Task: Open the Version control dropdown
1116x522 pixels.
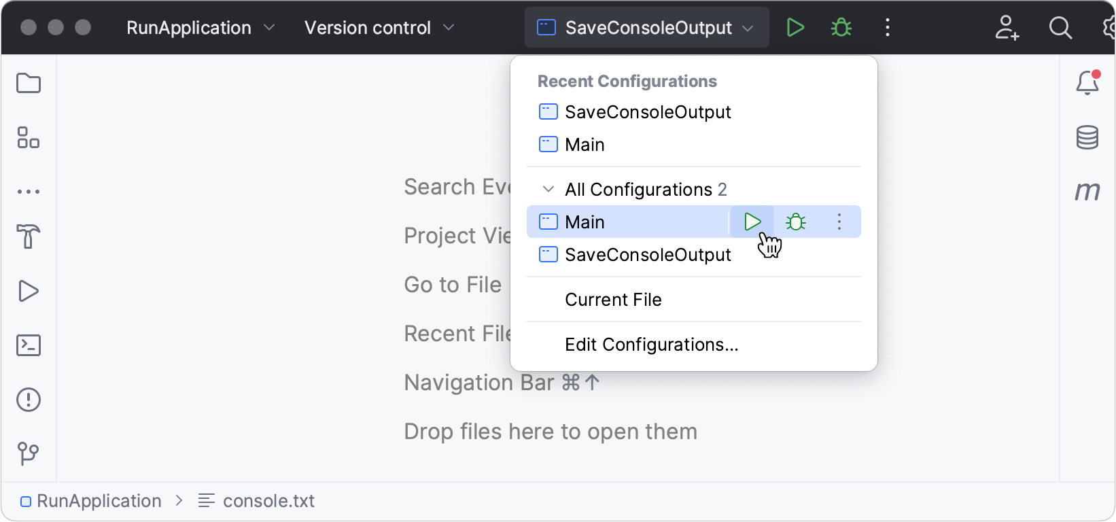Action: pyautogui.click(x=368, y=27)
